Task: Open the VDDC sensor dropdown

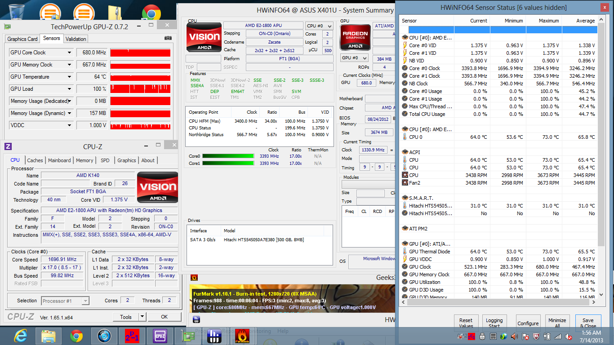Action: click(x=69, y=125)
